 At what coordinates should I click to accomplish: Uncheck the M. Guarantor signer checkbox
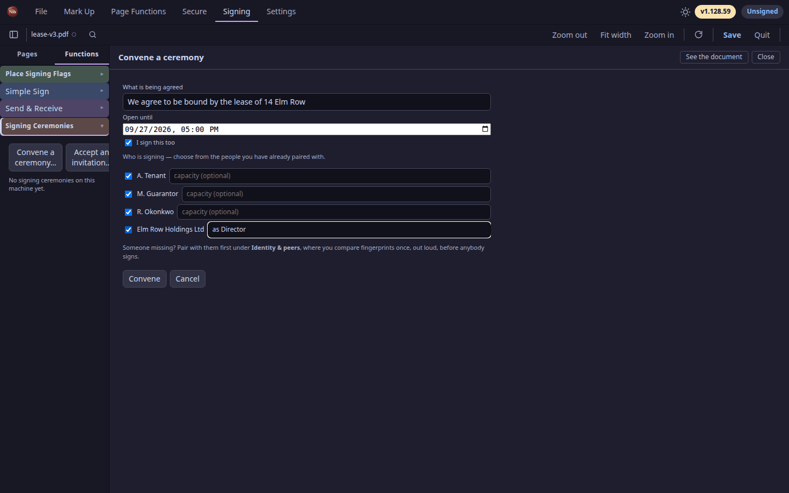pyautogui.click(x=128, y=194)
